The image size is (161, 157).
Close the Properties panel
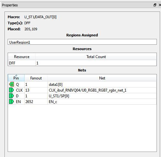[x=160, y=5]
